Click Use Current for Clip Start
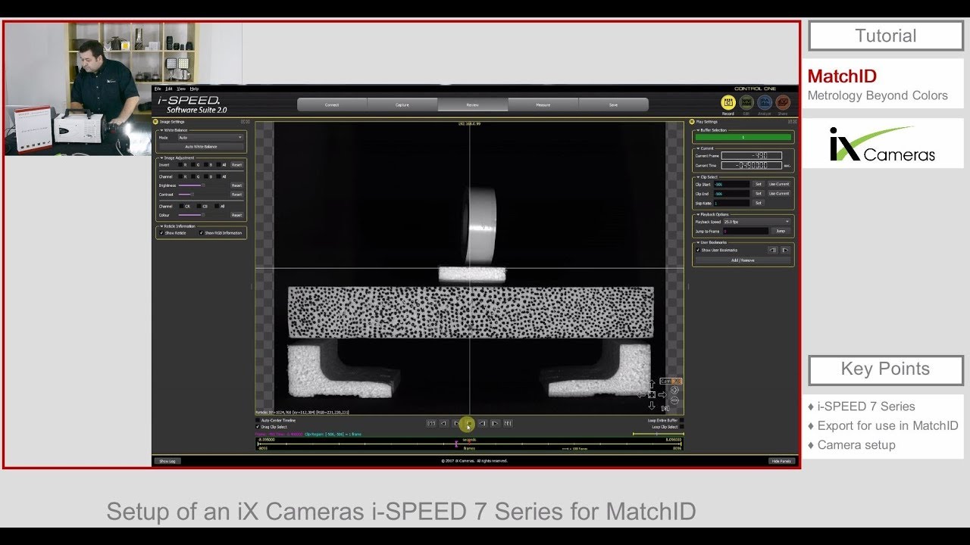 779,184
